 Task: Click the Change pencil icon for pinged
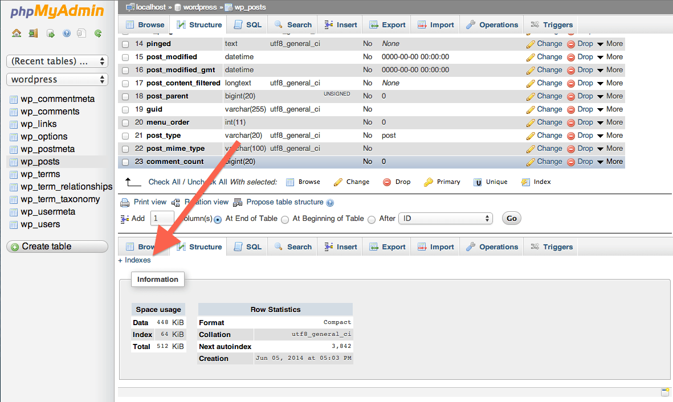pyautogui.click(x=531, y=44)
